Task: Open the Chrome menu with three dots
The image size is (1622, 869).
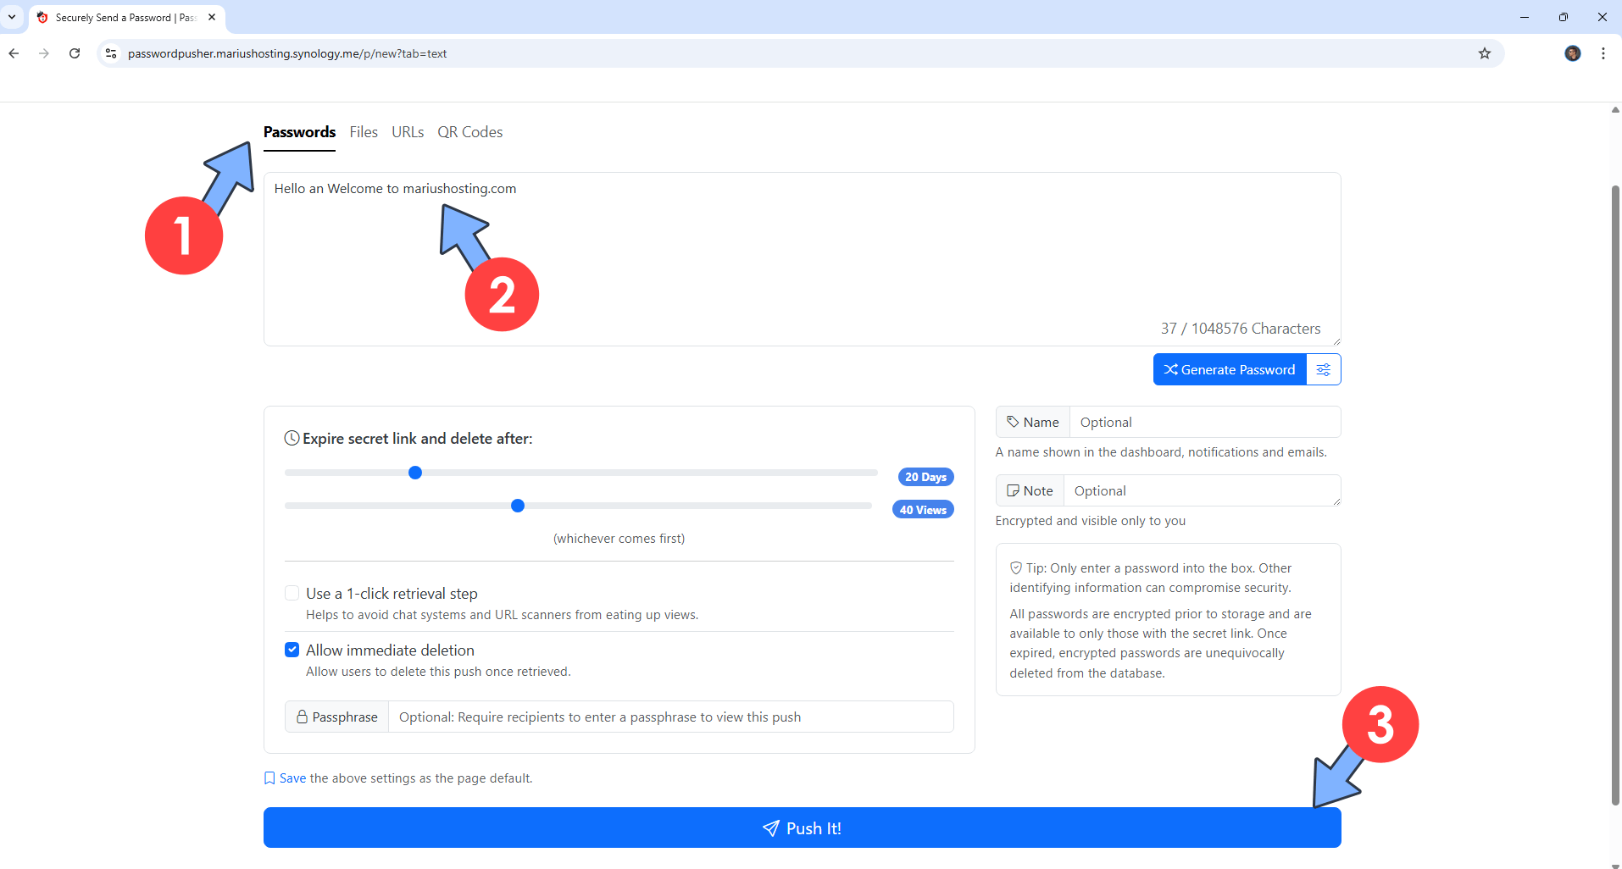Action: point(1603,53)
